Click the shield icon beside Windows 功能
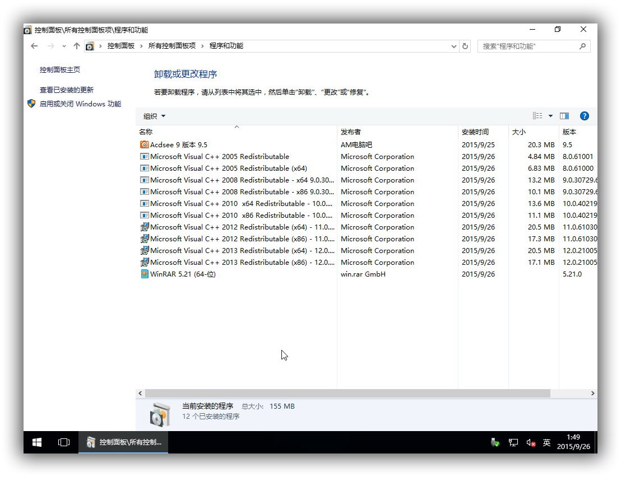Viewport: 621px width, 477px height. coord(32,104)
